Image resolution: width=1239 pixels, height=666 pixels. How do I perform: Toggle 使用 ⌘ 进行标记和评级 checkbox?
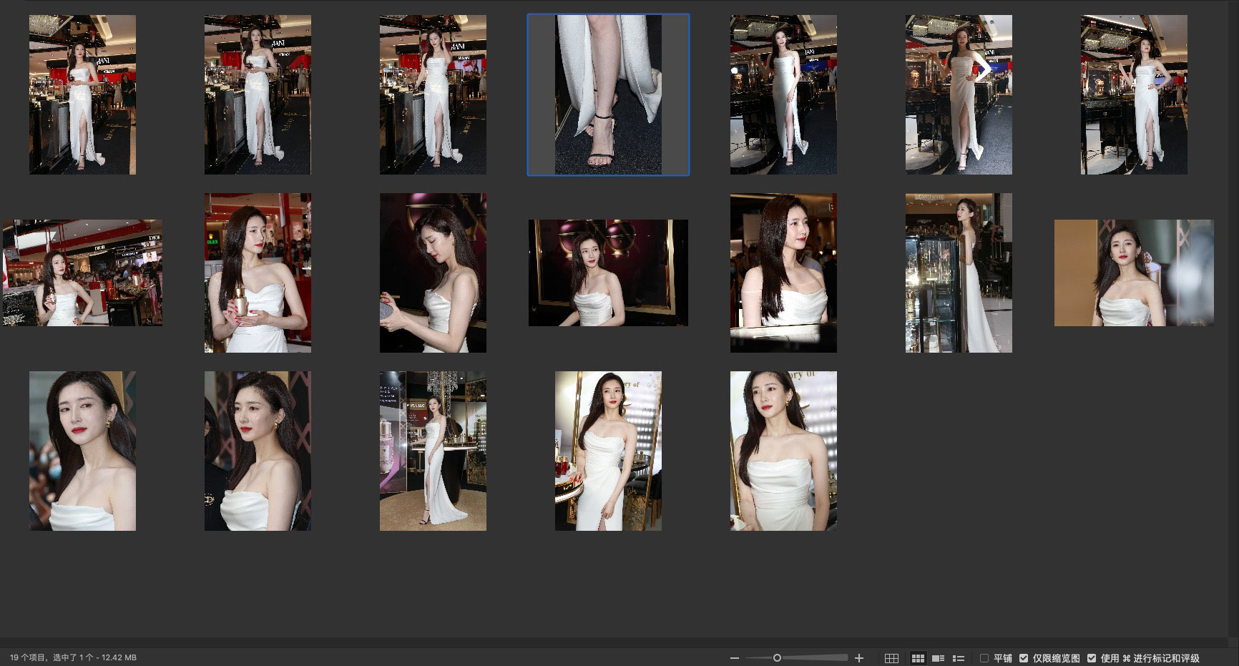(1092, 658)
